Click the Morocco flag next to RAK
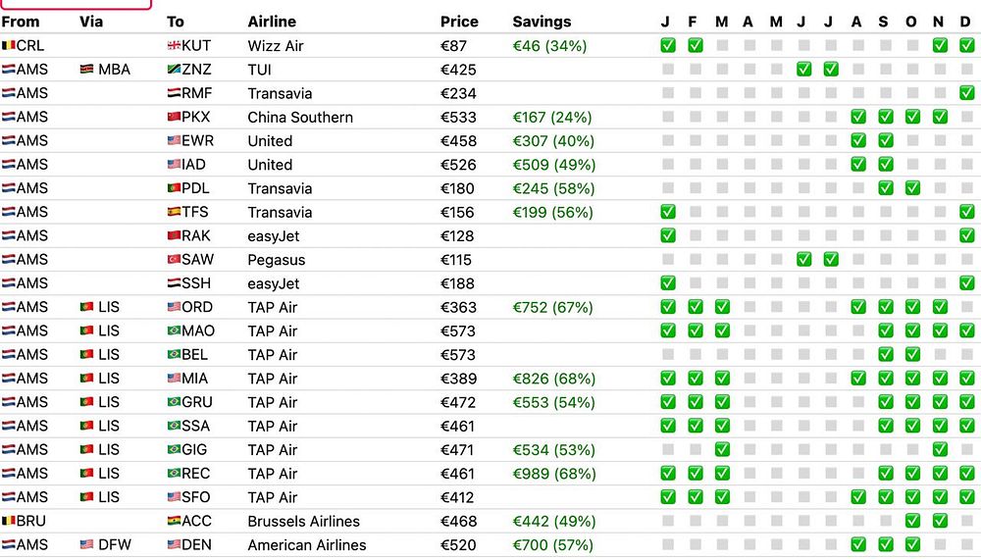 174,236
